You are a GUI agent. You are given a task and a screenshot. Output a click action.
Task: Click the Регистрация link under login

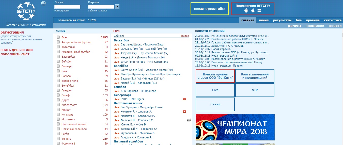(61, 11)
